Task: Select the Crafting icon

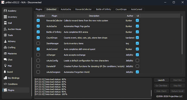Action: [5, 48]
